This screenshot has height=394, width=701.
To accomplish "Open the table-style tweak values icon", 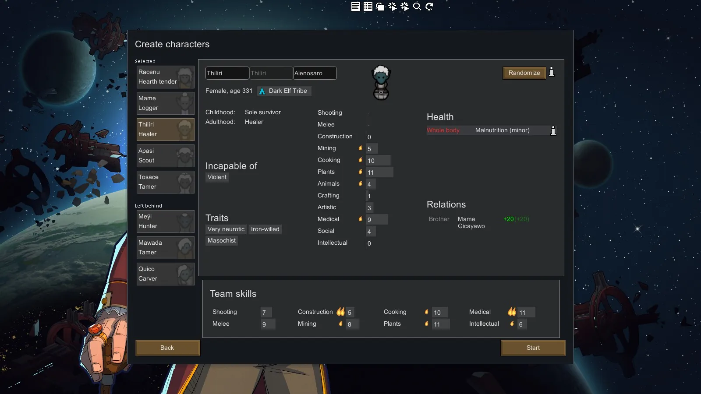I will 368,7.
